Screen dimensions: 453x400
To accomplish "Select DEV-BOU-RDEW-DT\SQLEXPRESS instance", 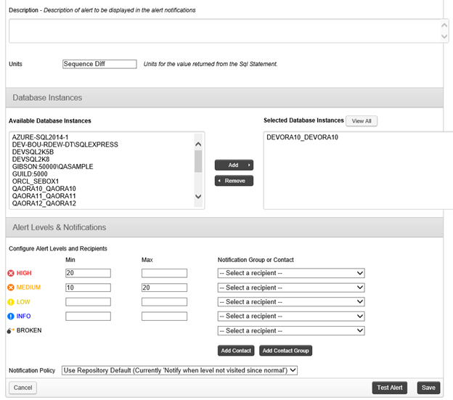I will coord(65,144).
